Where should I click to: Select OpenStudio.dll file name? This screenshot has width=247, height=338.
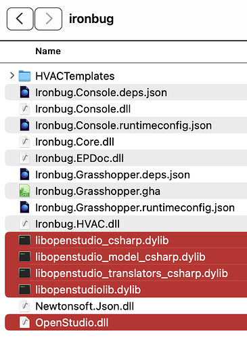pyautogui.click(x=72, y=323)
